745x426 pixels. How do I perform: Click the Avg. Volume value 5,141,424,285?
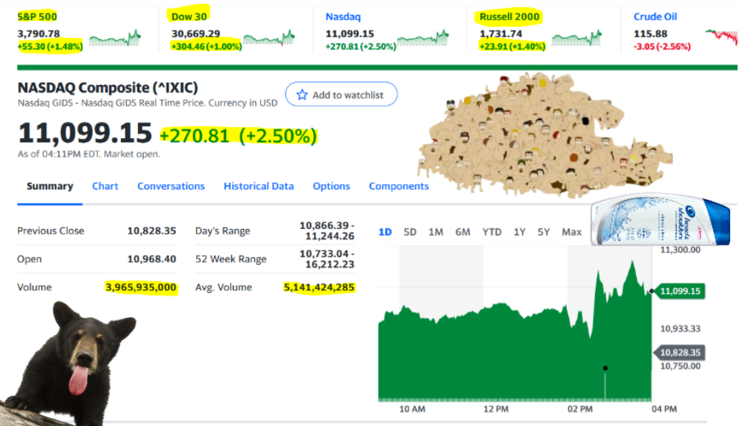(x=319, y=287)
